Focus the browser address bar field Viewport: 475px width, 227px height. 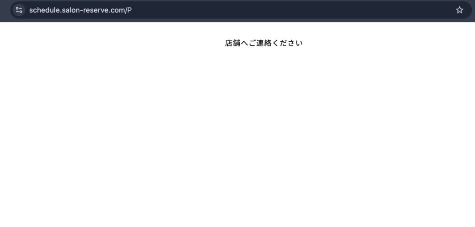tap(241, 10)
